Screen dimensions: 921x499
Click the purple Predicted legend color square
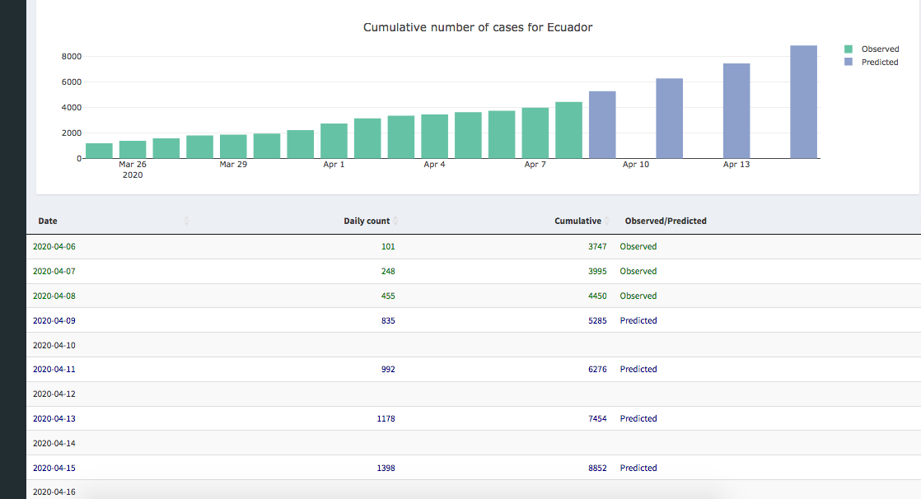click(x=849, y=63)
